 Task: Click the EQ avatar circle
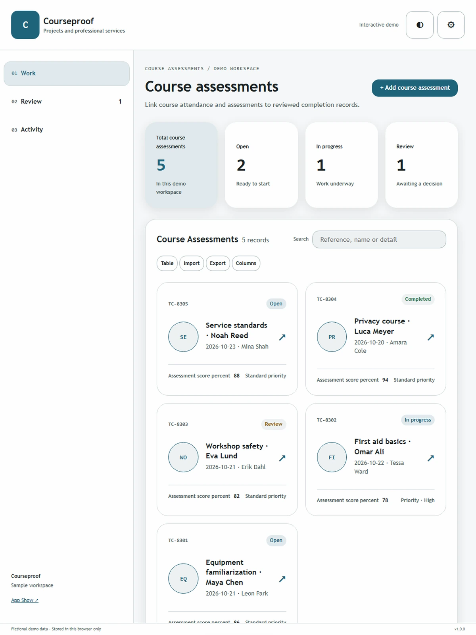(183, 579)
